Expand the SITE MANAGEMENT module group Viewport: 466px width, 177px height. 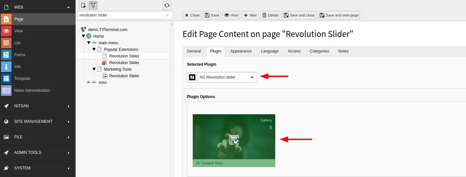(68, 122)
